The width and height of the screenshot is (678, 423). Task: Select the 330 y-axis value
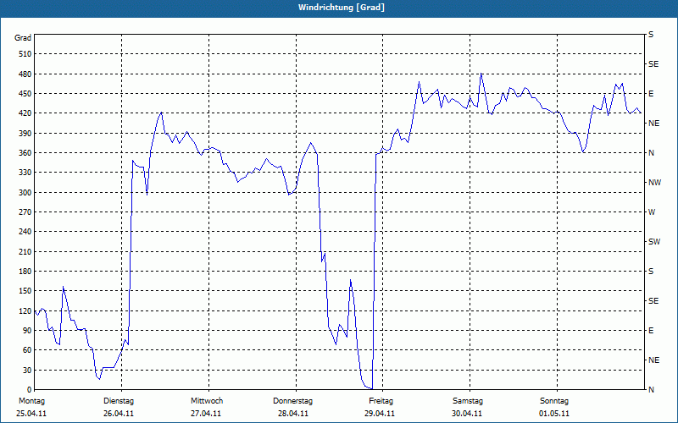(25, 173)
